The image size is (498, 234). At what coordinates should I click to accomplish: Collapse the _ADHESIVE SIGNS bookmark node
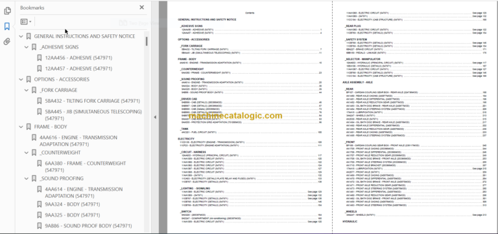[27, 47]
